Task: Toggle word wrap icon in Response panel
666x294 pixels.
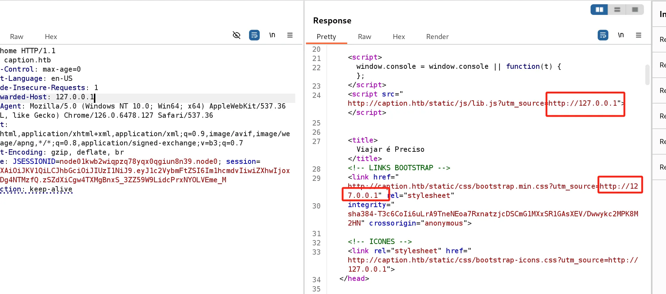Action: click(603, 35)
